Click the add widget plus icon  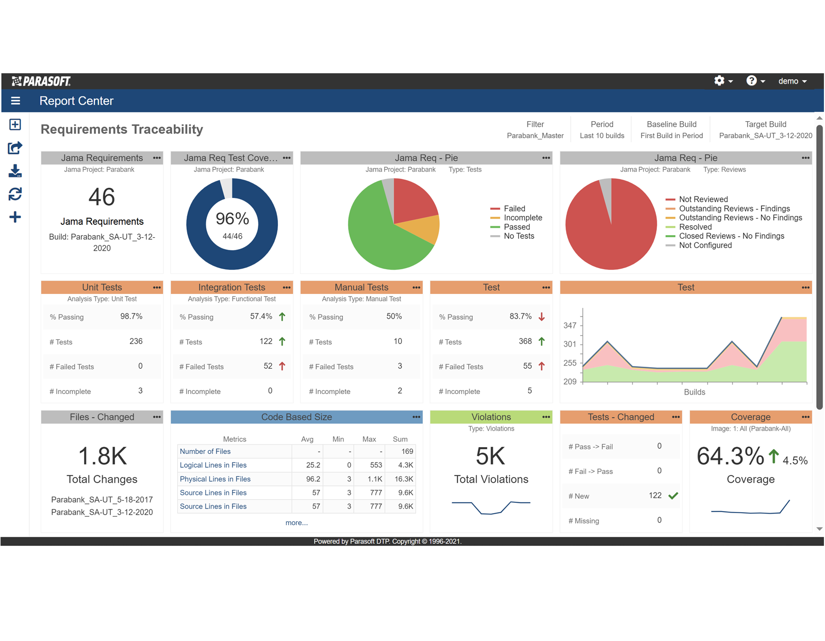click(x=15, y=217)
